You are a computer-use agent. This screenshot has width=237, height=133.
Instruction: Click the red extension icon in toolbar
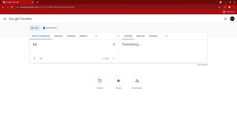pyautogui.click(x=225, y=7)
